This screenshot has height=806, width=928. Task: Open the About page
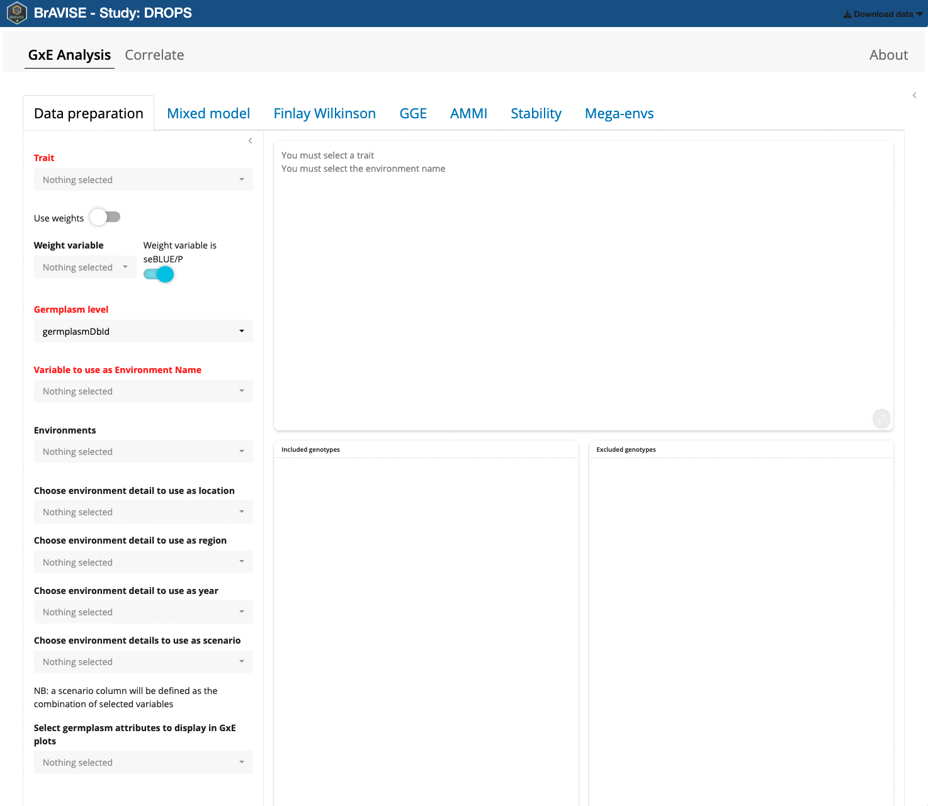[888, 55]
